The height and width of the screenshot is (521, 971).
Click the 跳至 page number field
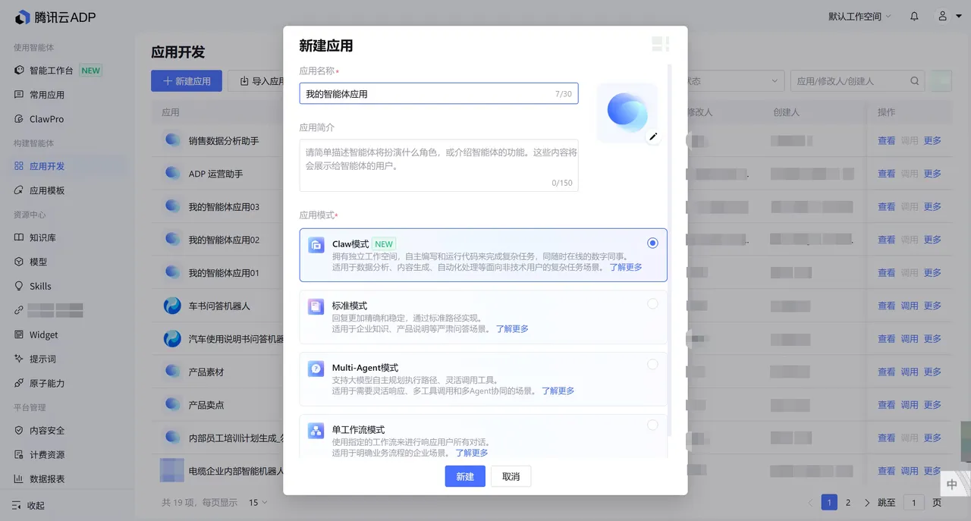(914, 502)
